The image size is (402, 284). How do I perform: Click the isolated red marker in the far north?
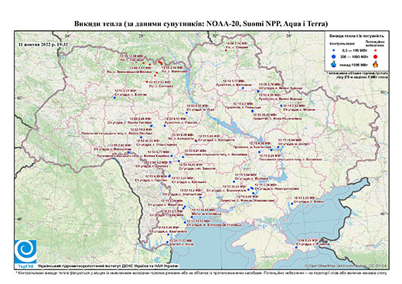click(226, 50)
